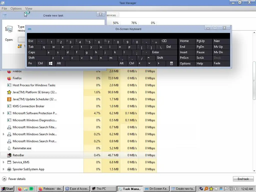Click the Fade key on the on-screen keyboard

[x=221, y=63]
